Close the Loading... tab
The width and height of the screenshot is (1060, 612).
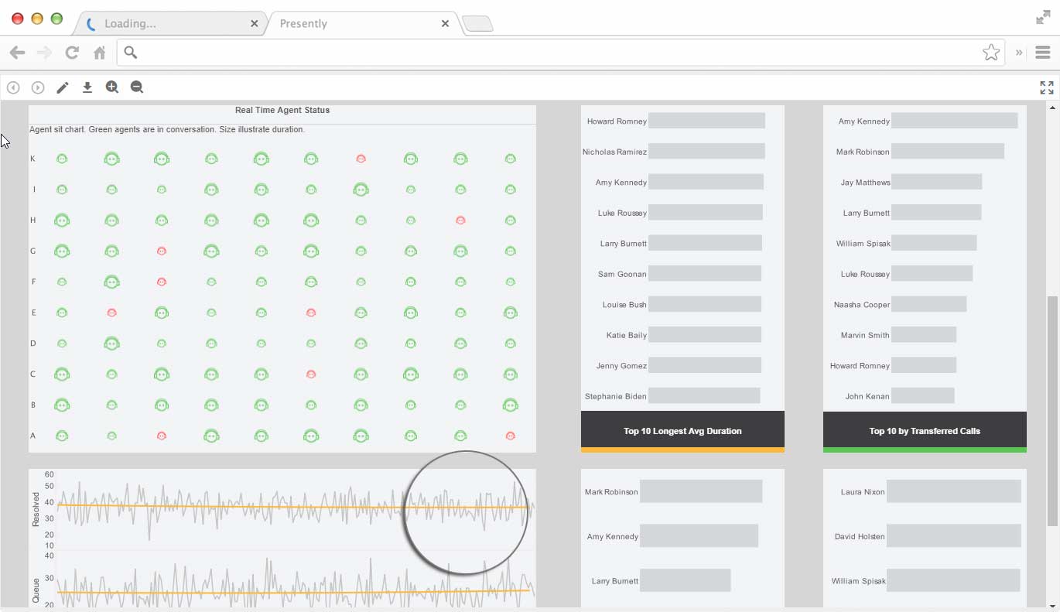tap(254, 24)
